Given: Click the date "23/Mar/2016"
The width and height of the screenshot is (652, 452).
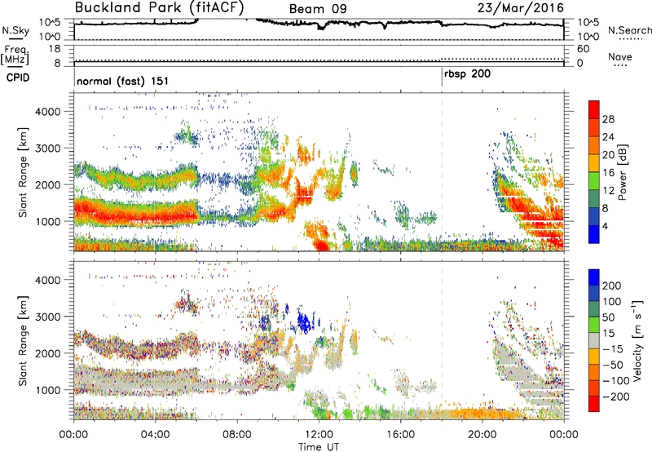Looking at the screenshot, I should [521, 7].
